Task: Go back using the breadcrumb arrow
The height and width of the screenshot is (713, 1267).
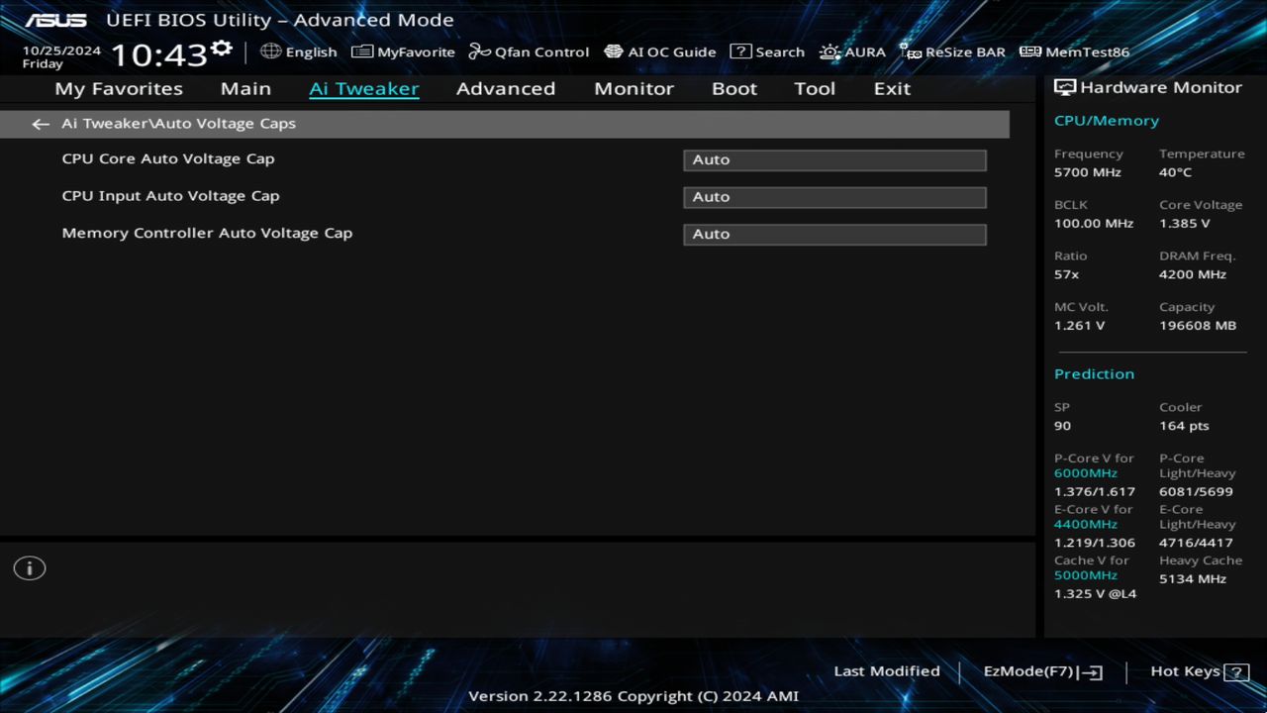Action: (40, 123)
